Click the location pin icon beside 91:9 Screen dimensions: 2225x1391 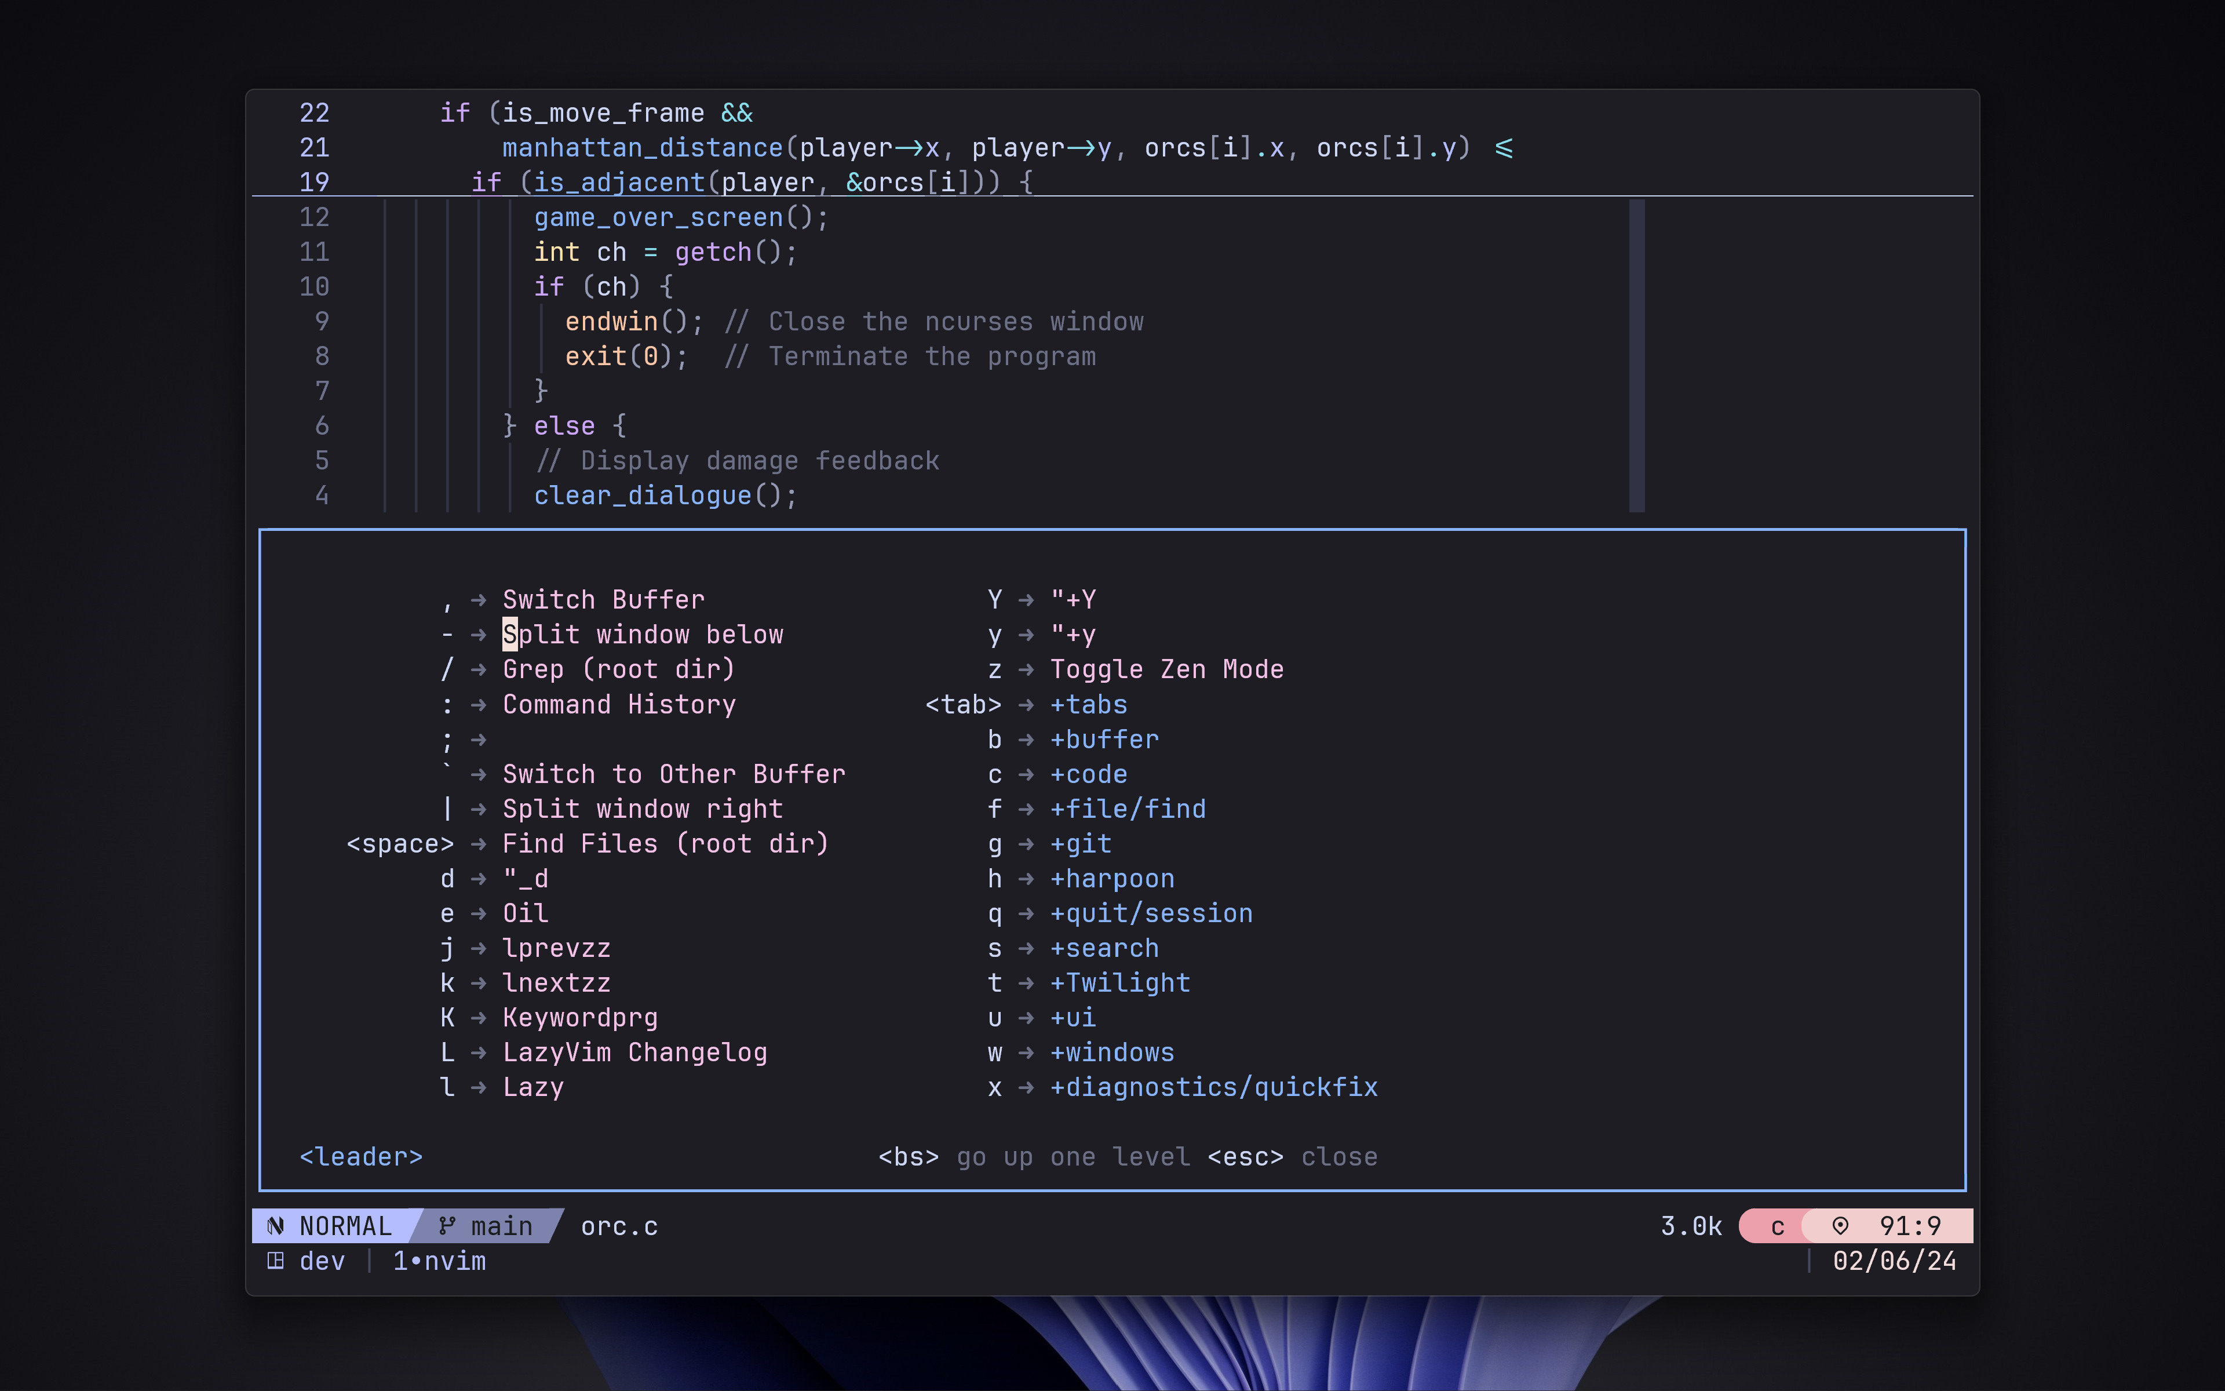(x=1840, y=1226)
